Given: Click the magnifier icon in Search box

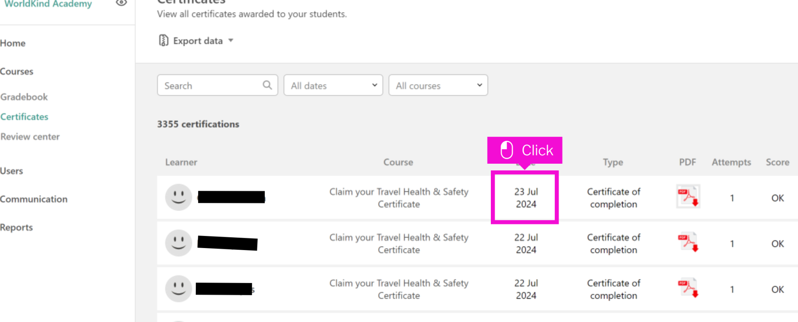Looking at the screenshot, I should coord(267,85).
